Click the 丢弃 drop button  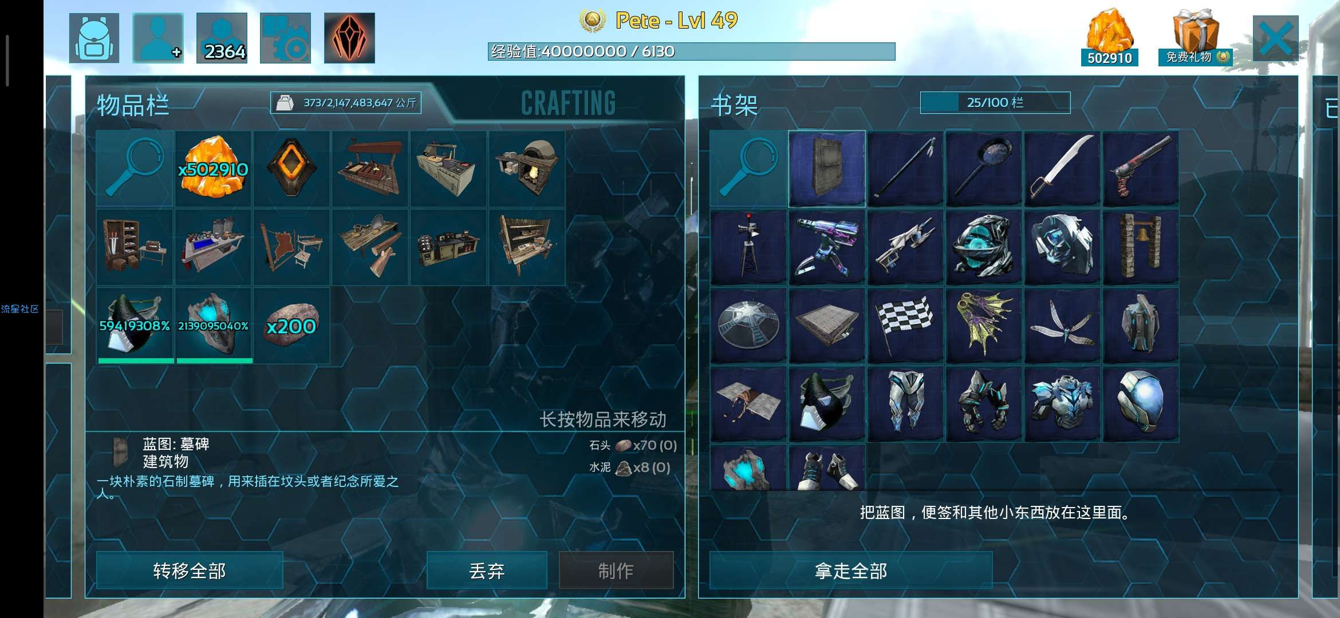click(487, 571)
